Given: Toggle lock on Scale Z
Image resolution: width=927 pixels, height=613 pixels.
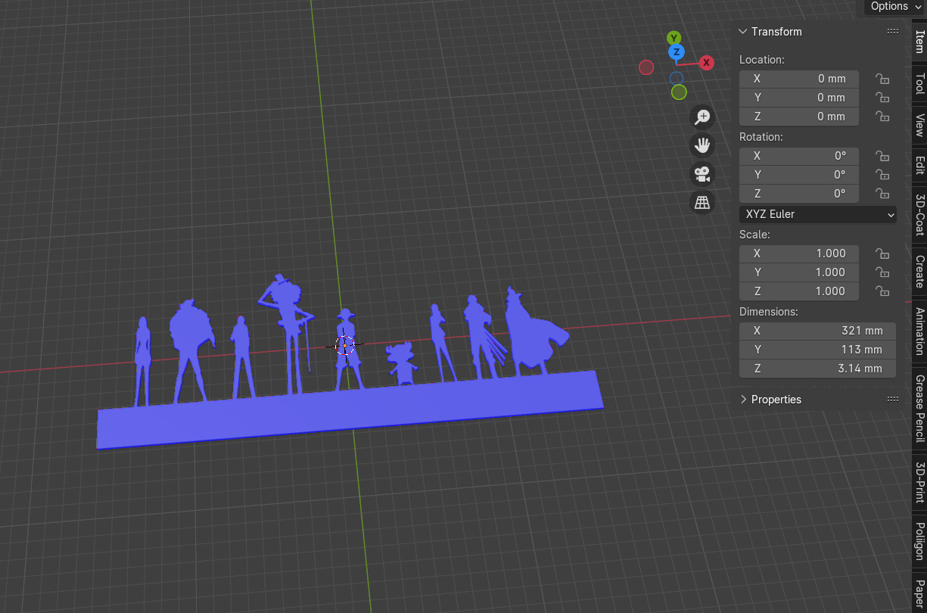Looking at the screenshot, I should pyautogui.click(x=882, y=291).
